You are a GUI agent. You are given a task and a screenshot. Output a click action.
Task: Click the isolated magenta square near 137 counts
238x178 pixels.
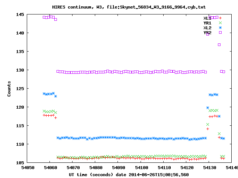(x=219, y=44)
